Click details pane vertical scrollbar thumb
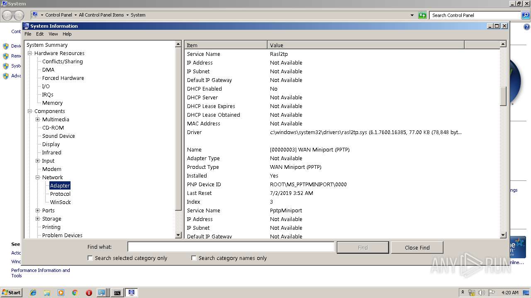 click(503, 96)
